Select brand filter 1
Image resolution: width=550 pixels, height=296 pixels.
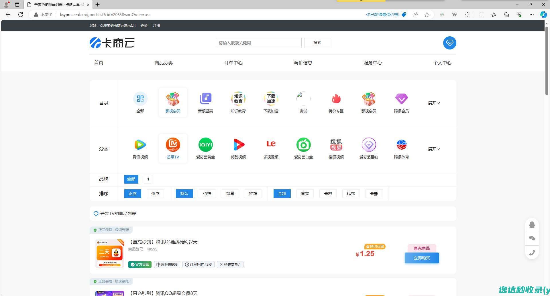click(148, 179)
